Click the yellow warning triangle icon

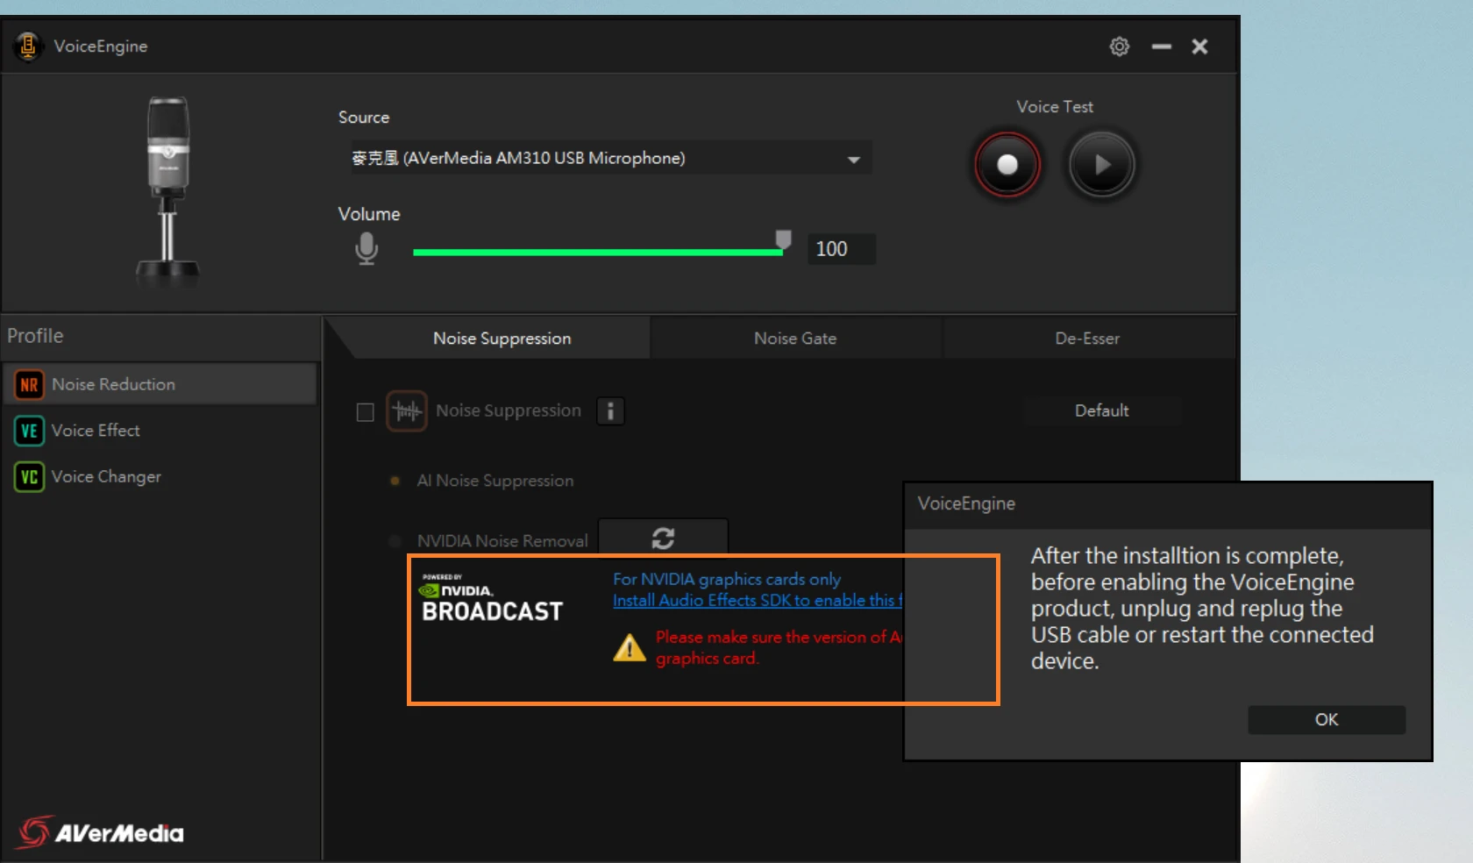point(630,648)
